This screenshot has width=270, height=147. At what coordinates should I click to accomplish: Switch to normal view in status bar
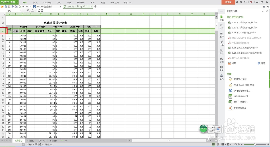point(214,144)
